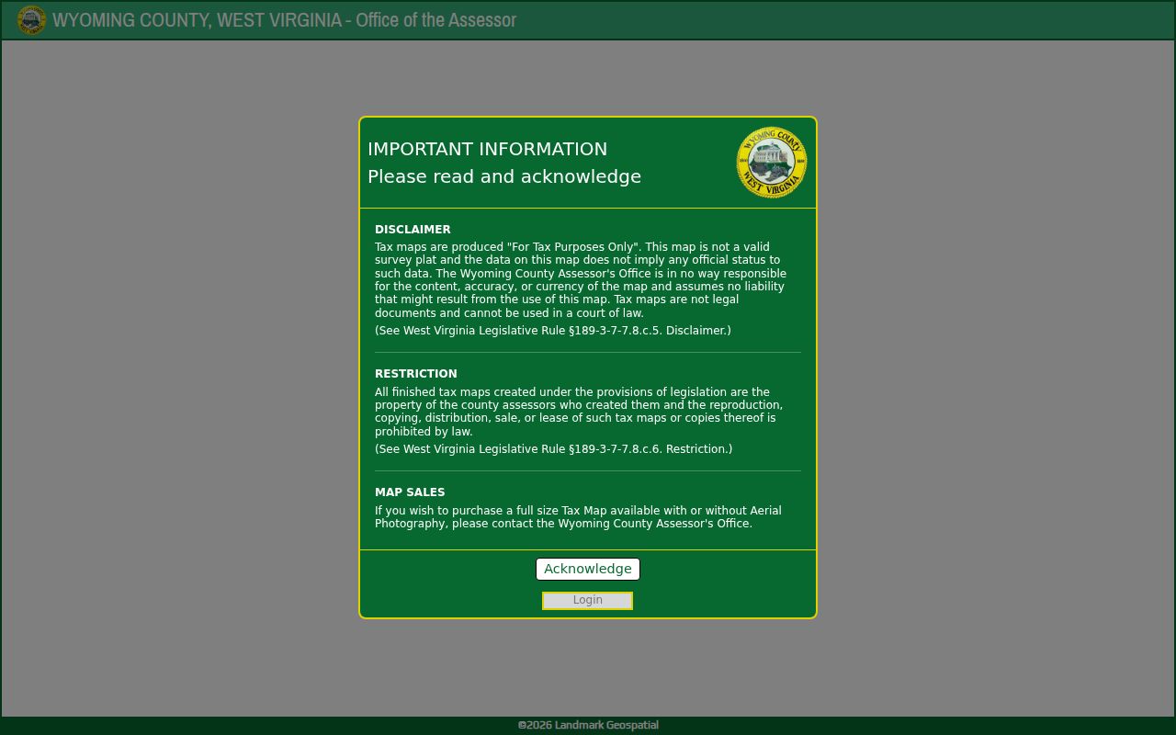Click the Acknowledge button
Image resolution: width=1176 pixels, height=735 pixels.
coord(588,570)
